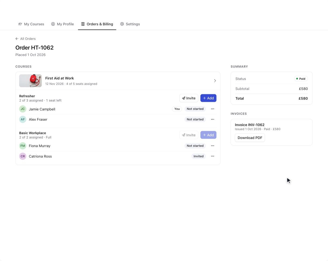Click Fiona Murray's Not started badge
This screenshot has width=328, height=261.
pyautogui.click(x=195, y=146)
